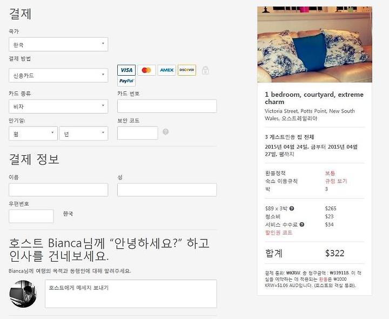
Task: Open the security code help icon
Action: pyautogui.click(x=165, y=131)
